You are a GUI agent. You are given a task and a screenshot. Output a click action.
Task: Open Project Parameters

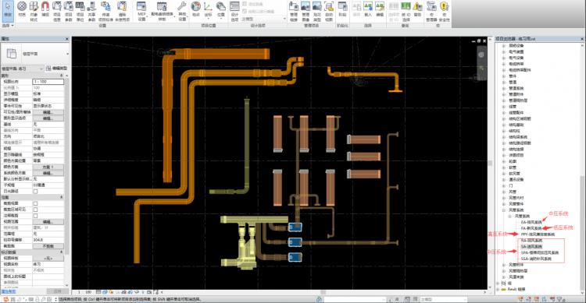69,11
